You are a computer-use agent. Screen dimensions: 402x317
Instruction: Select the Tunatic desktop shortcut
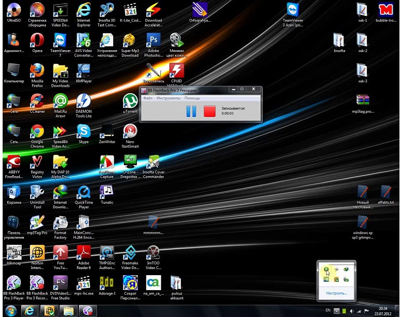pos(107,195)
